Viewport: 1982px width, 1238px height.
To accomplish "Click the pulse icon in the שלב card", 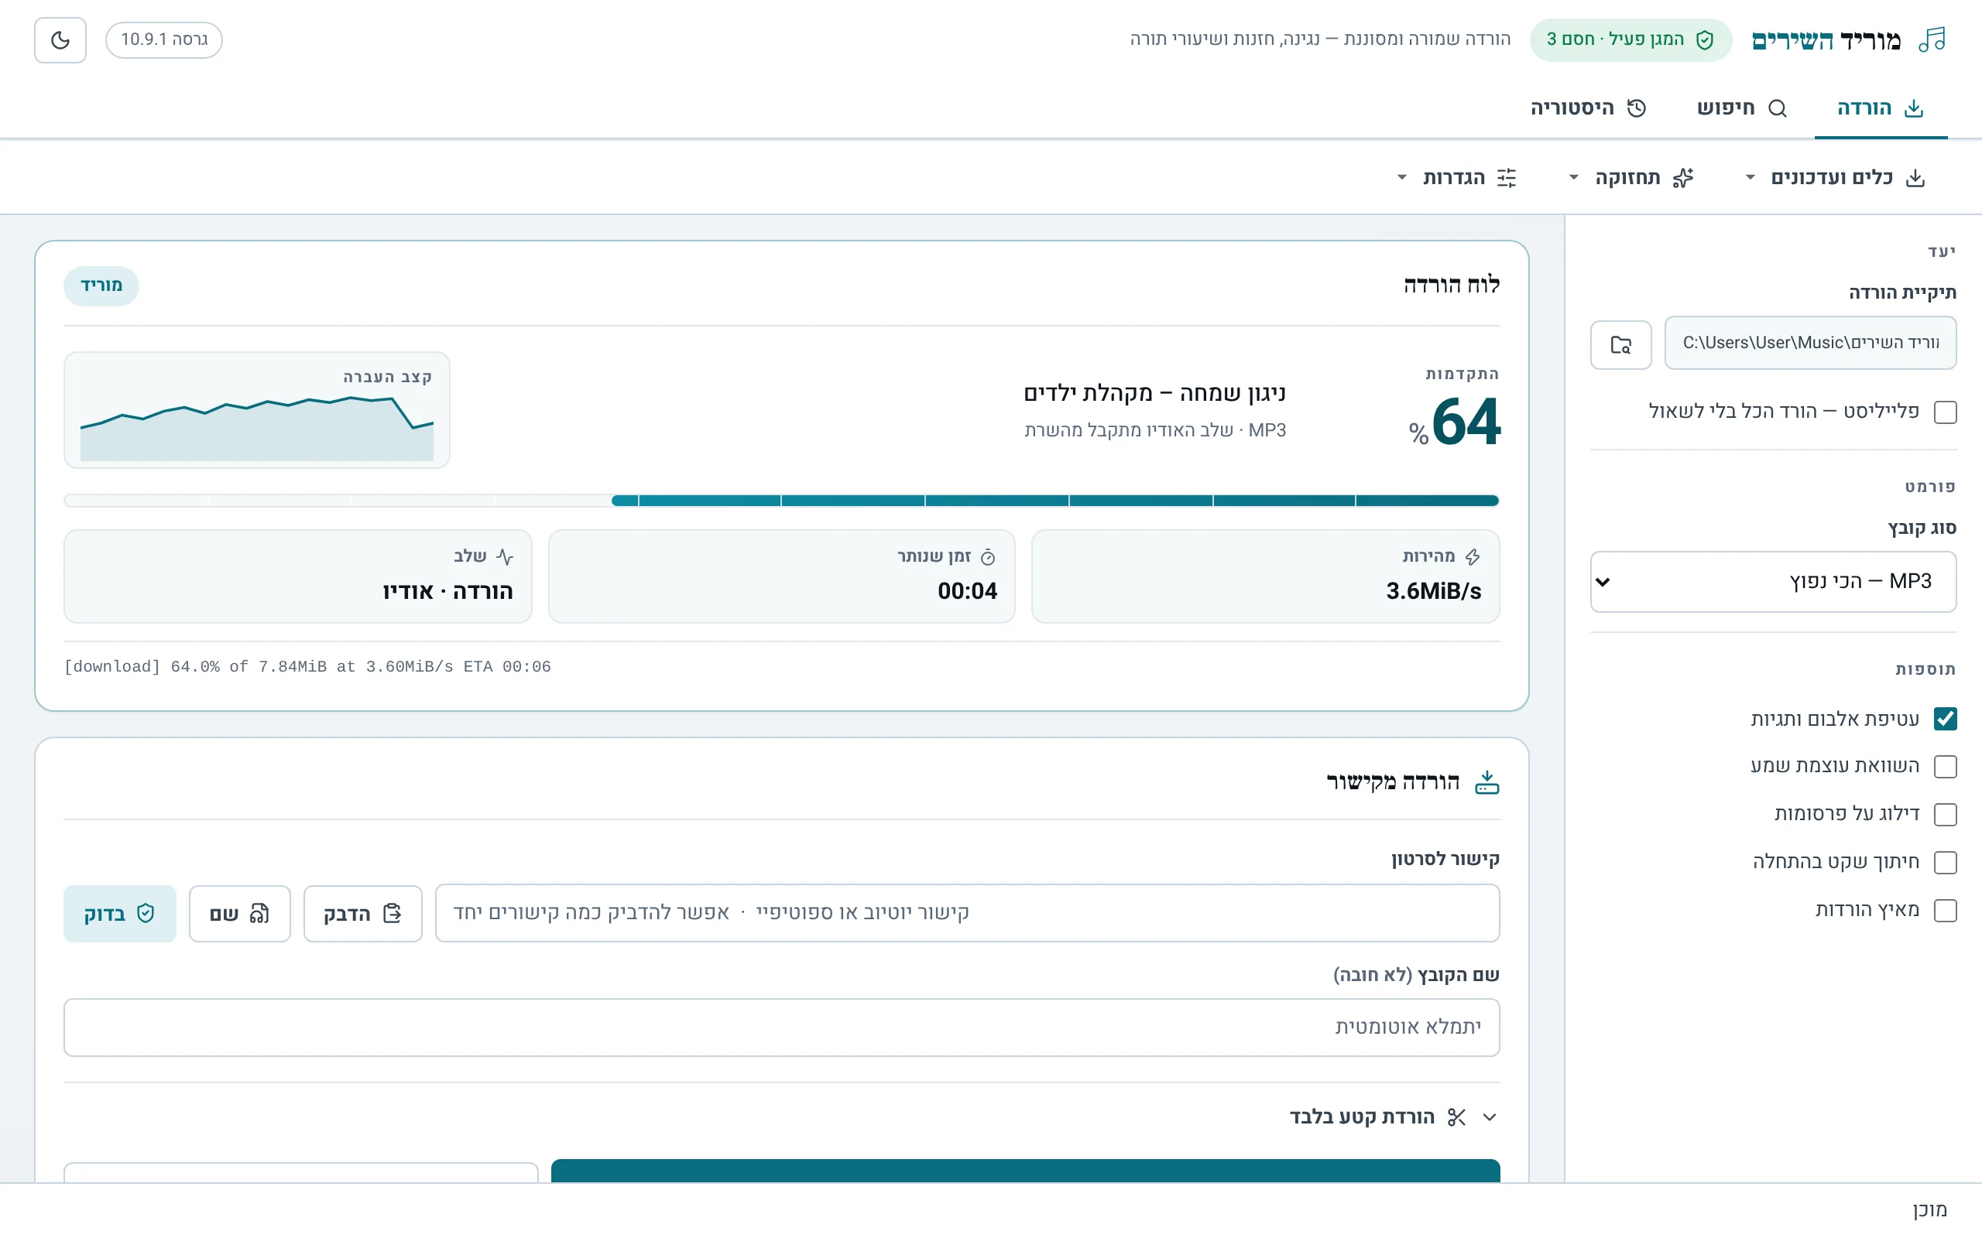I will click(x=505, y=557).
